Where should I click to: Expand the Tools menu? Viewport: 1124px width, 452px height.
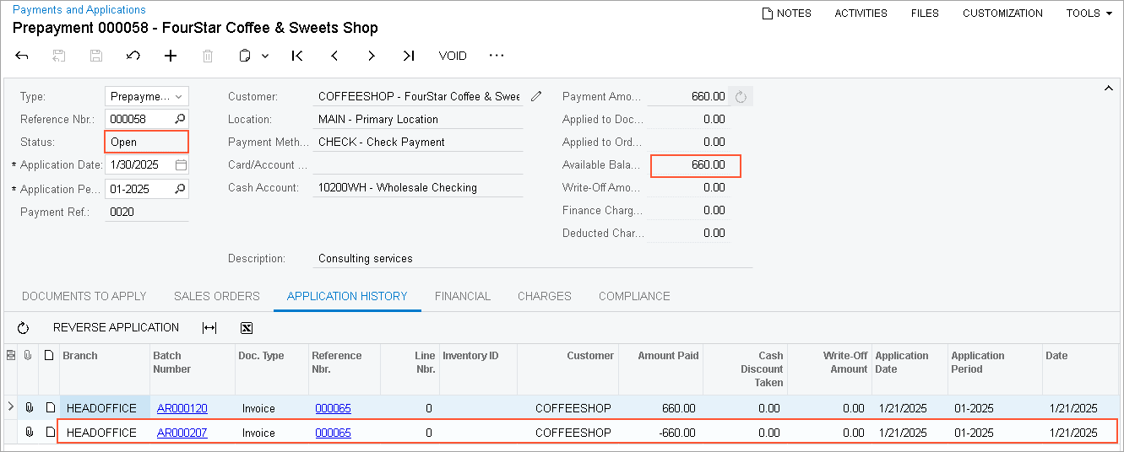(1089, 13)
